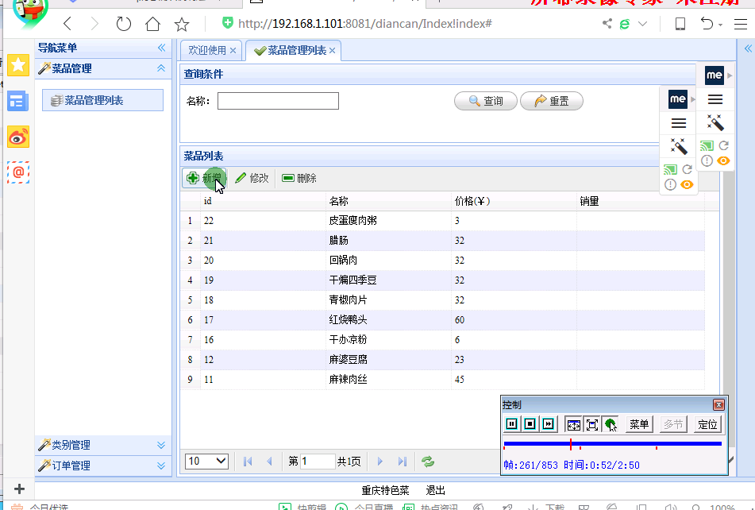Reload the page with the refresh icon
The image size is (755, 510).
tap(124, 24)
